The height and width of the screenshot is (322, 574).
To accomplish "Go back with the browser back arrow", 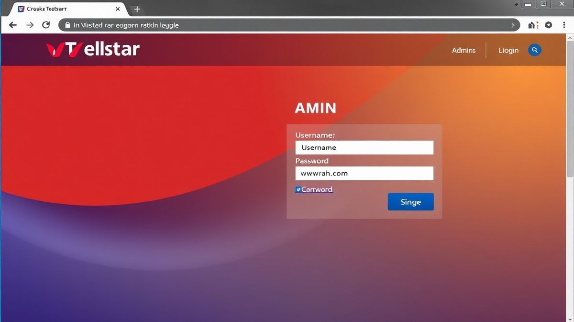I will [13, 25].
